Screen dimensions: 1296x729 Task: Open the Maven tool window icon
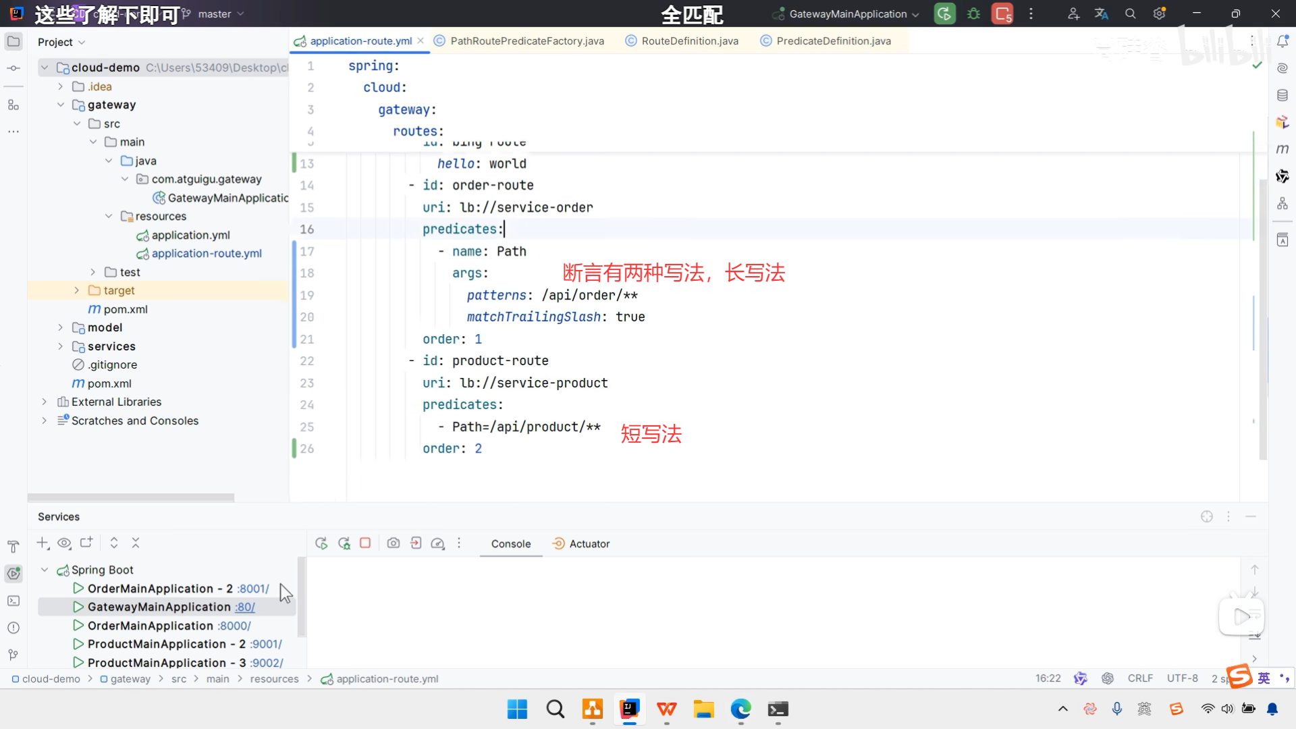click(1282, 149)
